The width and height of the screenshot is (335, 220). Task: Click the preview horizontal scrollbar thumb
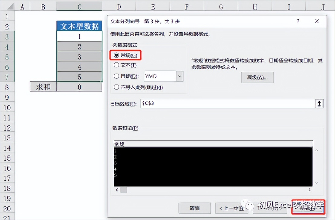coord(124,190)
